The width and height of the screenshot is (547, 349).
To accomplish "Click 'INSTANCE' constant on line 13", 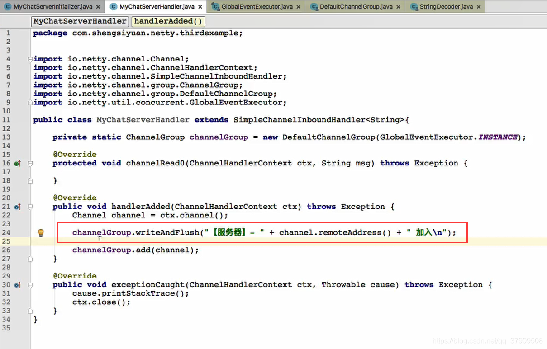I will [498, 137].
